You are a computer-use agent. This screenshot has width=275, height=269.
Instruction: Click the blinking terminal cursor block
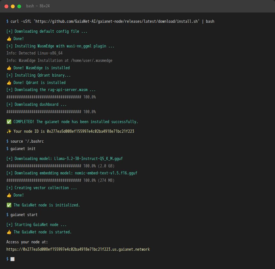click(12, 259)
